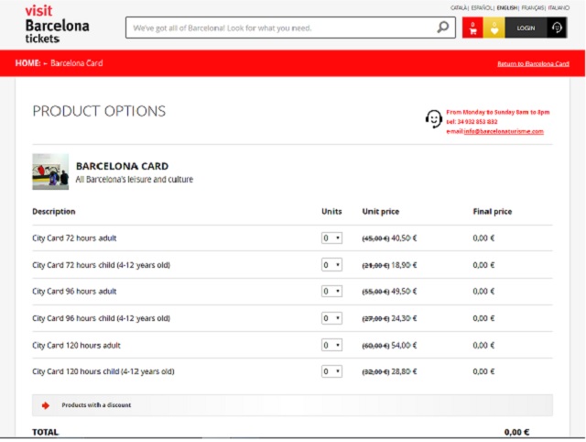The height and width of the screenshot is (442, 586).
Task: Click the 18,90 € unit price
Action: 404,265
